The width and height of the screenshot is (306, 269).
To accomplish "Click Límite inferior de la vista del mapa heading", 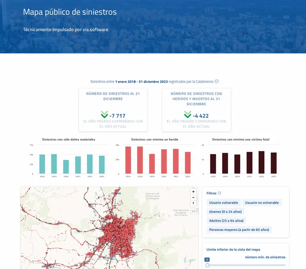I will (233, 250).
